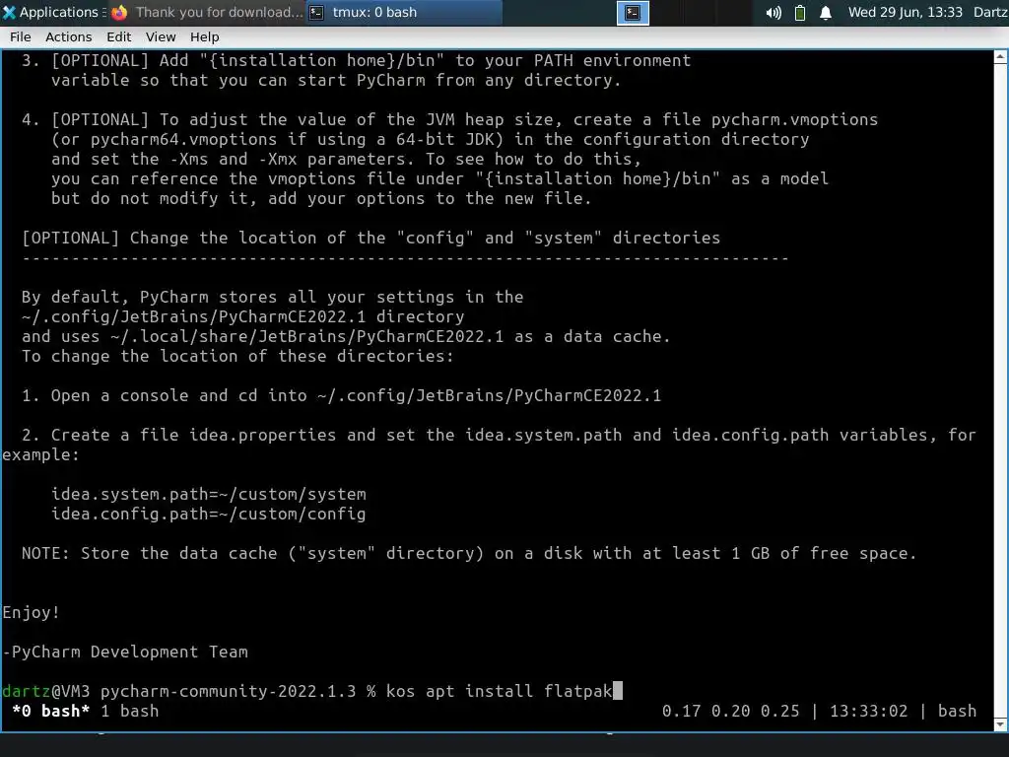Click the 'kos apt install flatpak' command
Screen dimensions: 1009x757
(x=499, y=691)
